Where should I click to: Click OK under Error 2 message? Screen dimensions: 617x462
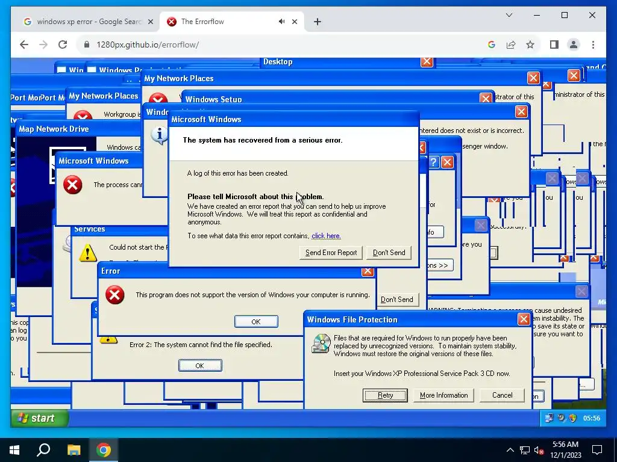tap(200, 366)
